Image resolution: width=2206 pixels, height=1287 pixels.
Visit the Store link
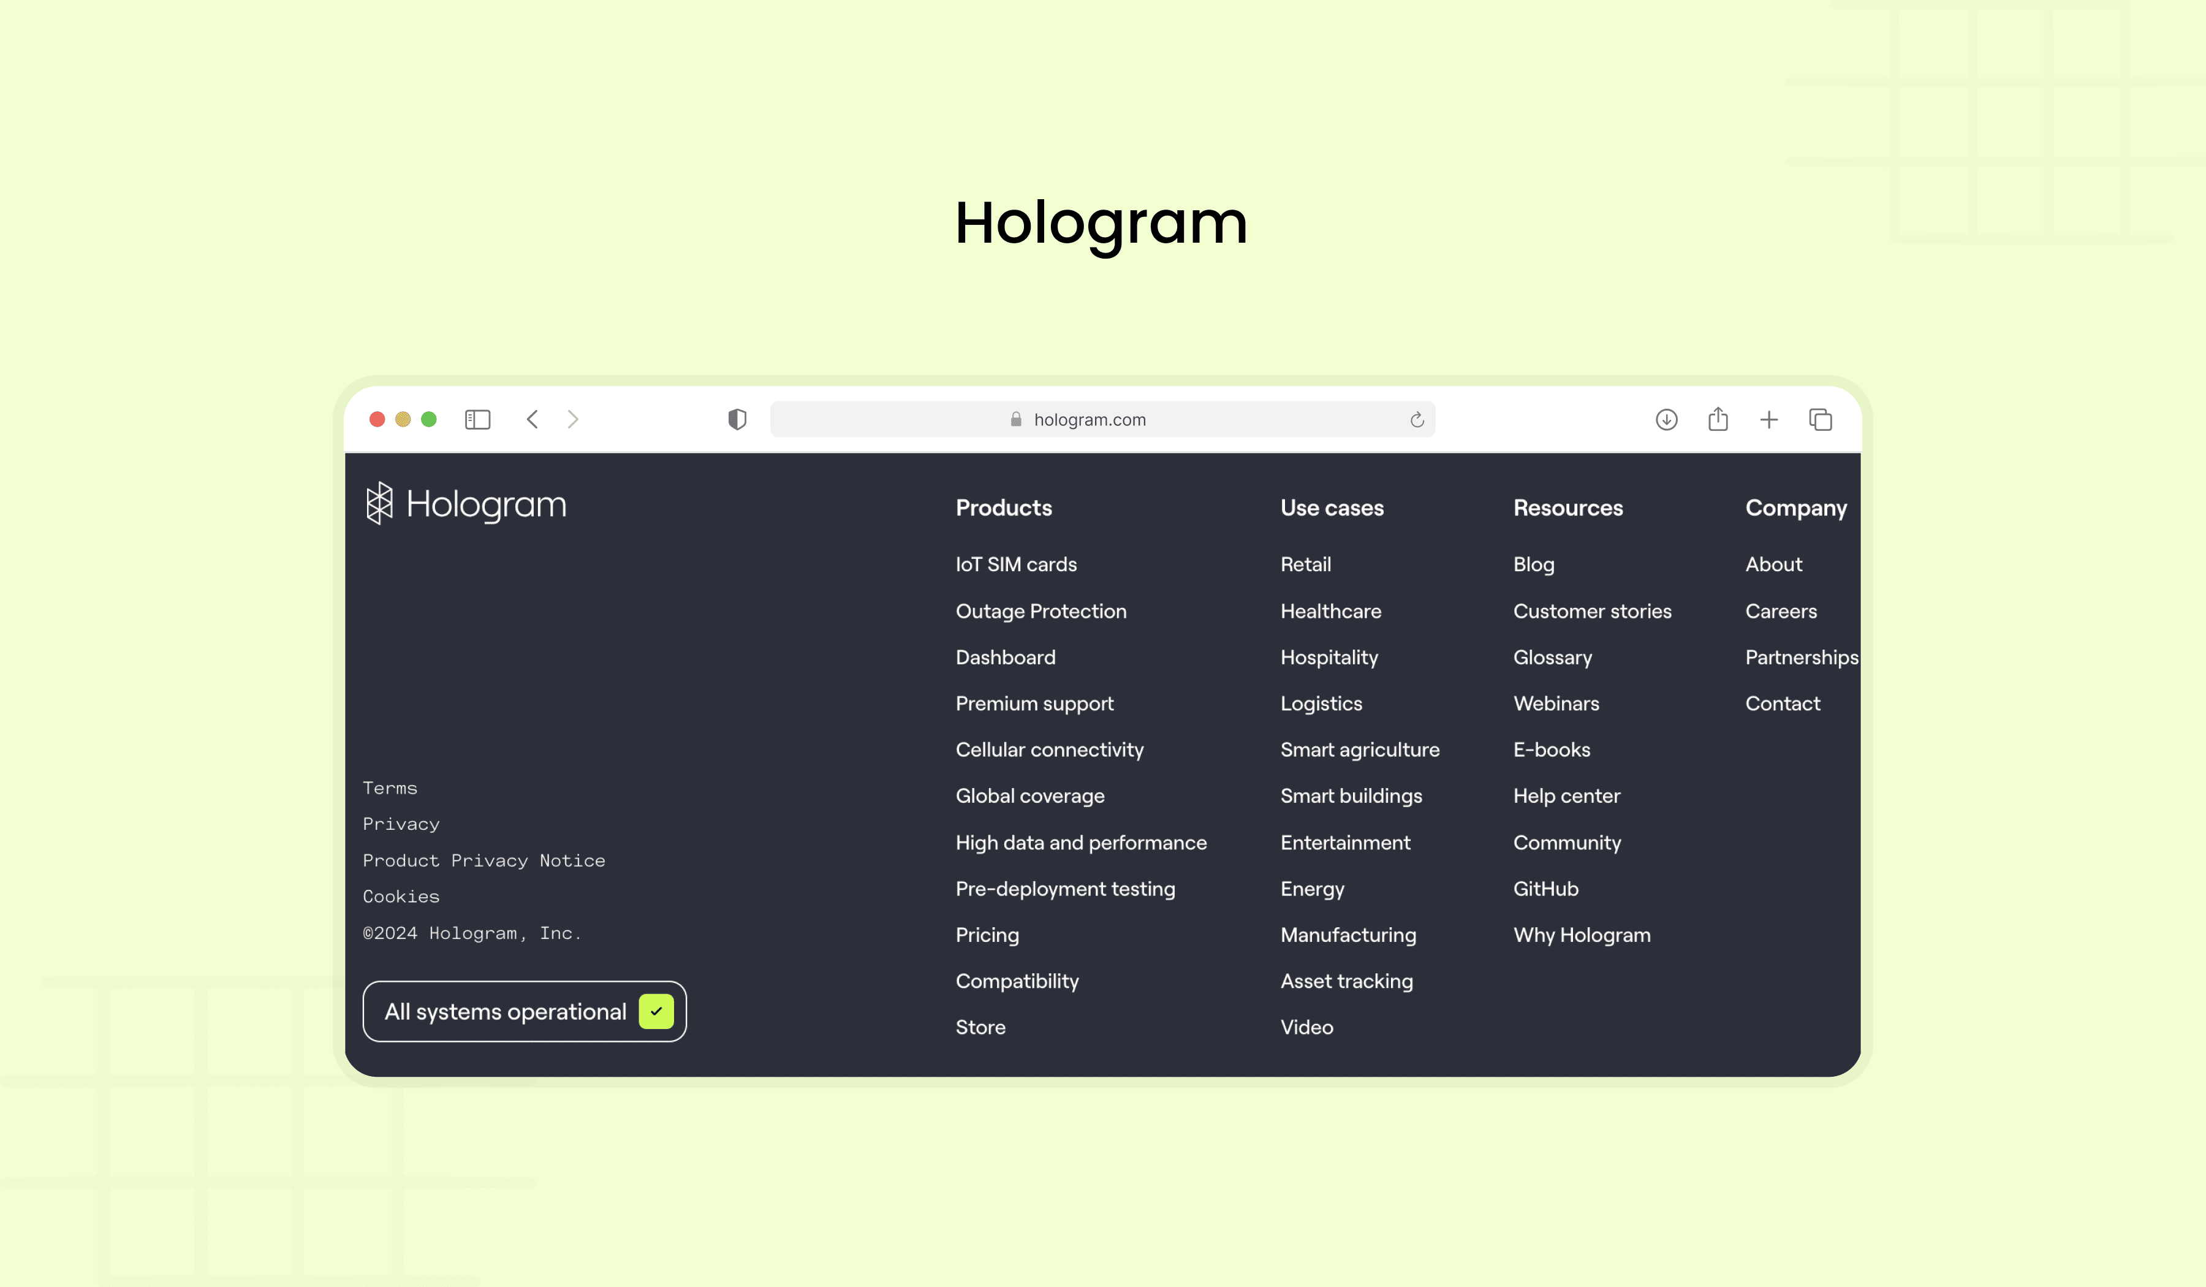(x=980, y=1028)
